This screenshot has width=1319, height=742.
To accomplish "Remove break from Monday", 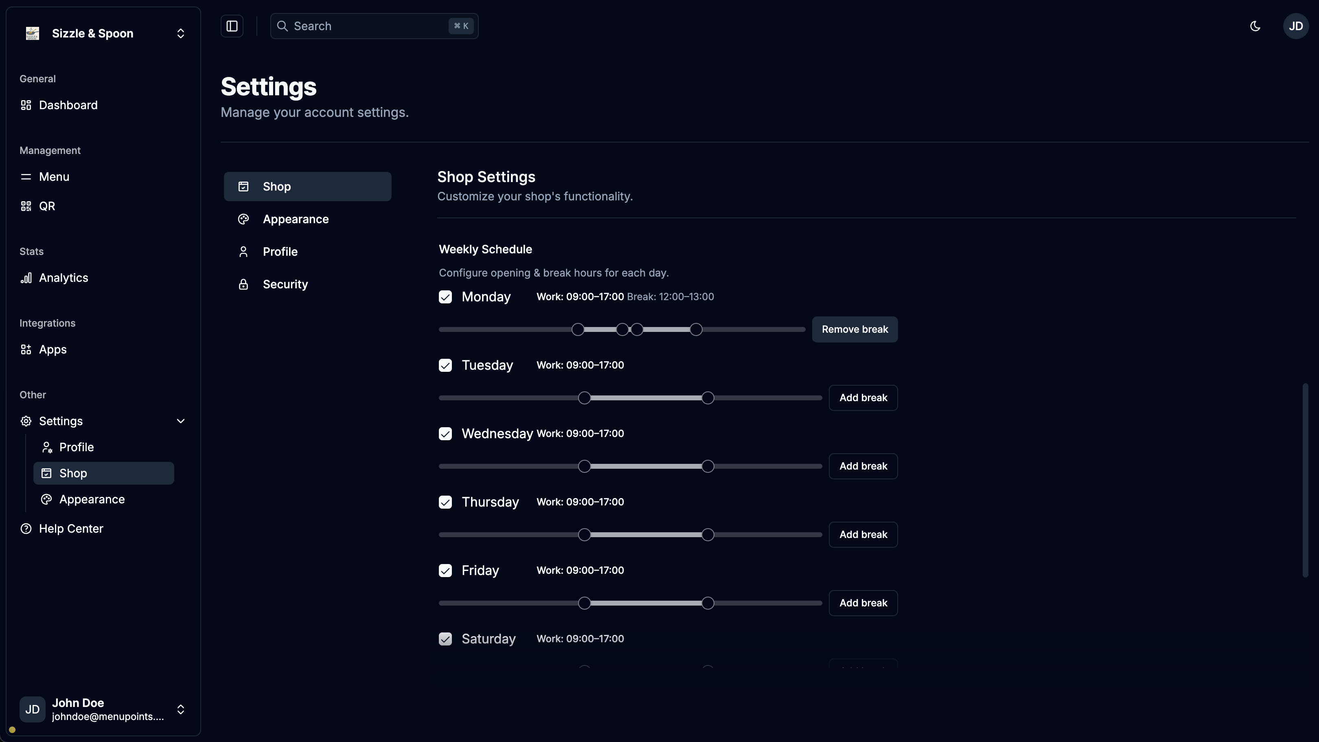I will pyautogui.click(x=854, y=329).
